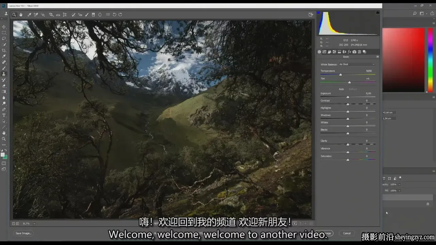Switch to HSL Adjustments panel tab
Viewport: 436px width, 245px height.
(334, 52)
